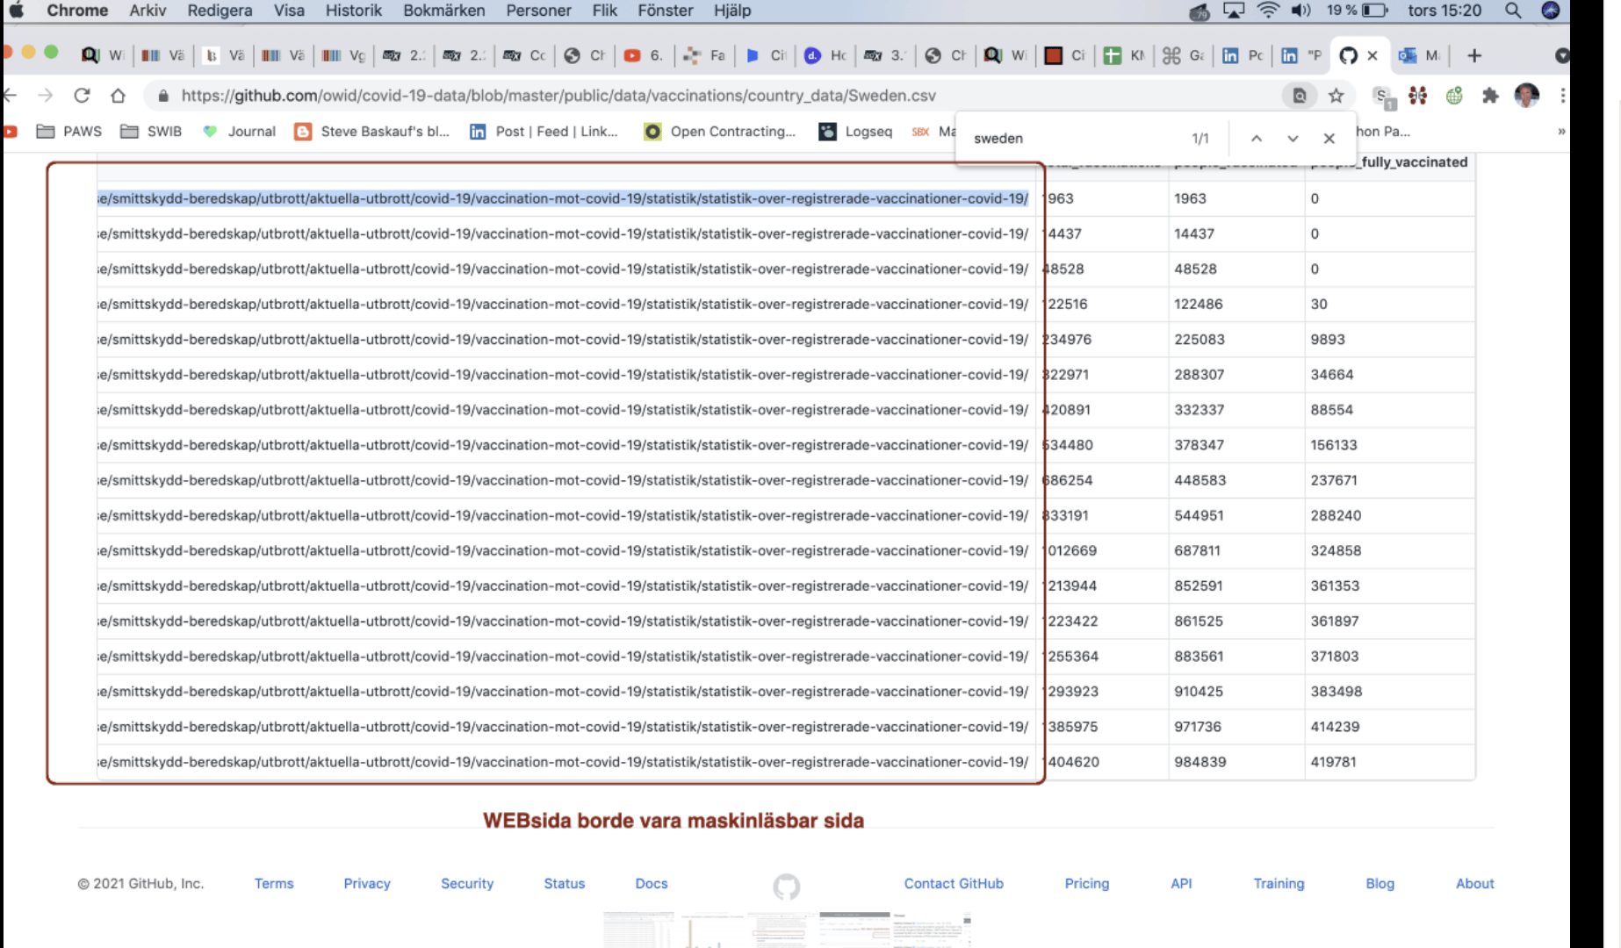Reload the page with the refresh icon
This screenshot has width=1621, height=948.
click(x=82, y=96)
